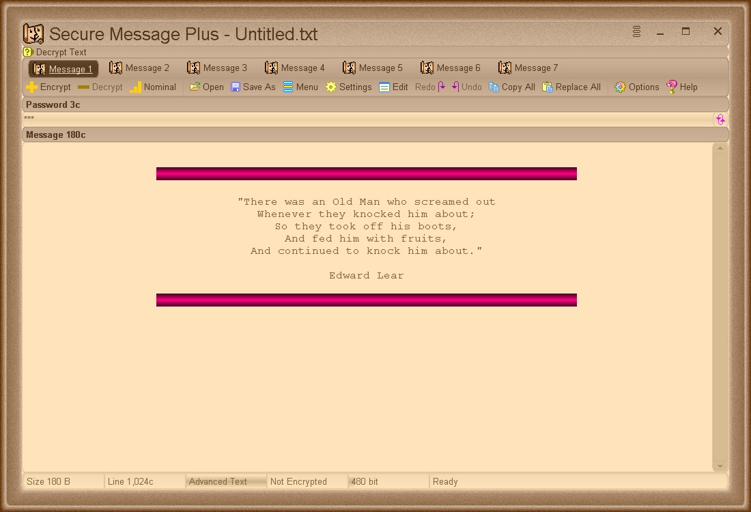The width and height of the screenshot is (751, 512).
Task: Select the Message 4 tab
Action: [294, 68]
